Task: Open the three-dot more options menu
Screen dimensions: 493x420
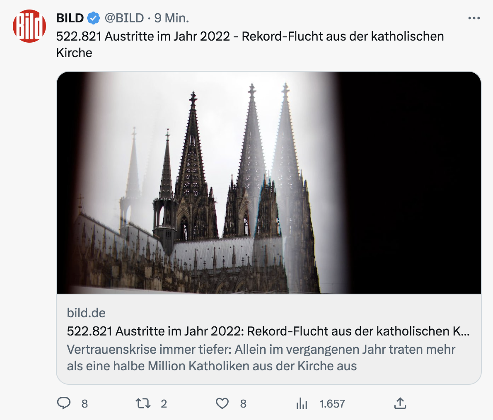Action: pyautogui.click(x=474, y=18)
